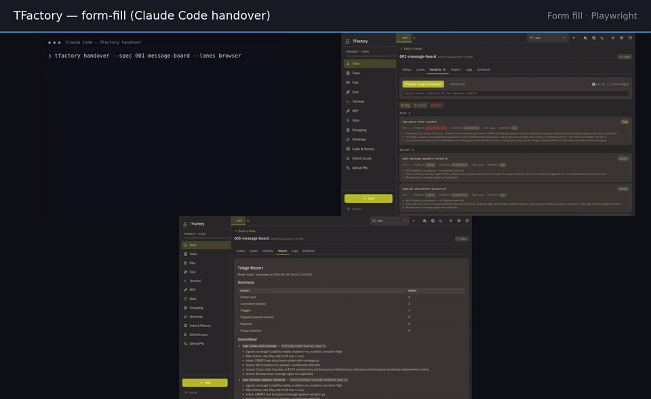Open MCP wrench icon in Report window sidebar
Viewport: 651px width, 399px height.
pos(185,290)
